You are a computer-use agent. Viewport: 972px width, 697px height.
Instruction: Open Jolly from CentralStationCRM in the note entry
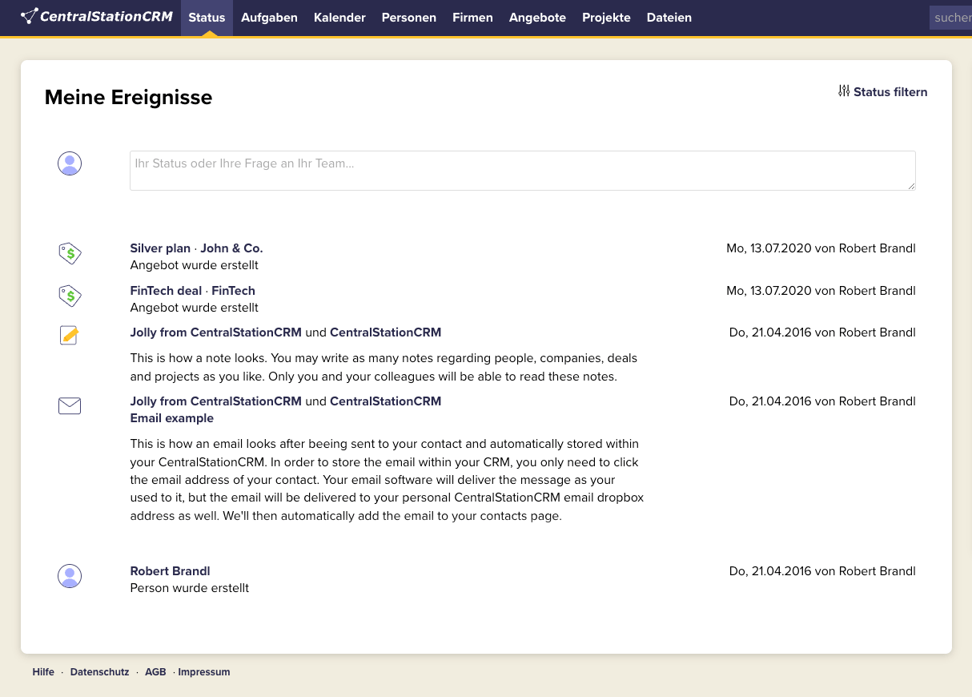click(216, 332)
